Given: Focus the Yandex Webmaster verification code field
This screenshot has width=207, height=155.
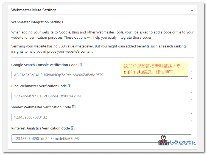Looking at the screenshot, I should coord(102,117).
